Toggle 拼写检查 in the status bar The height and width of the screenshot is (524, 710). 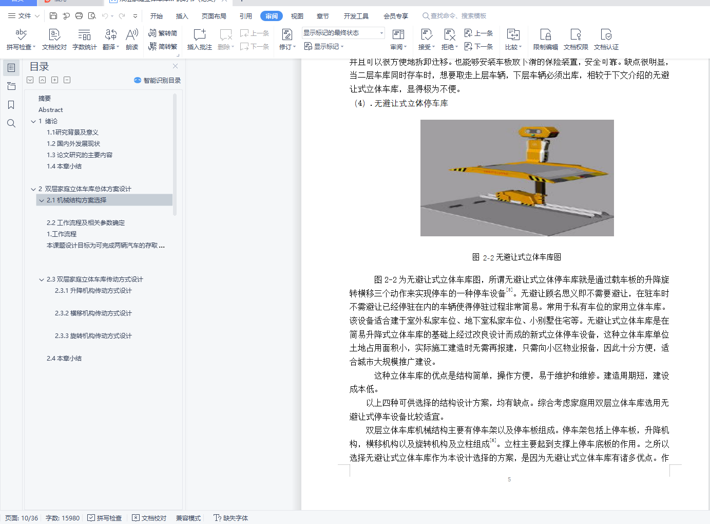(x=105, y=518)
